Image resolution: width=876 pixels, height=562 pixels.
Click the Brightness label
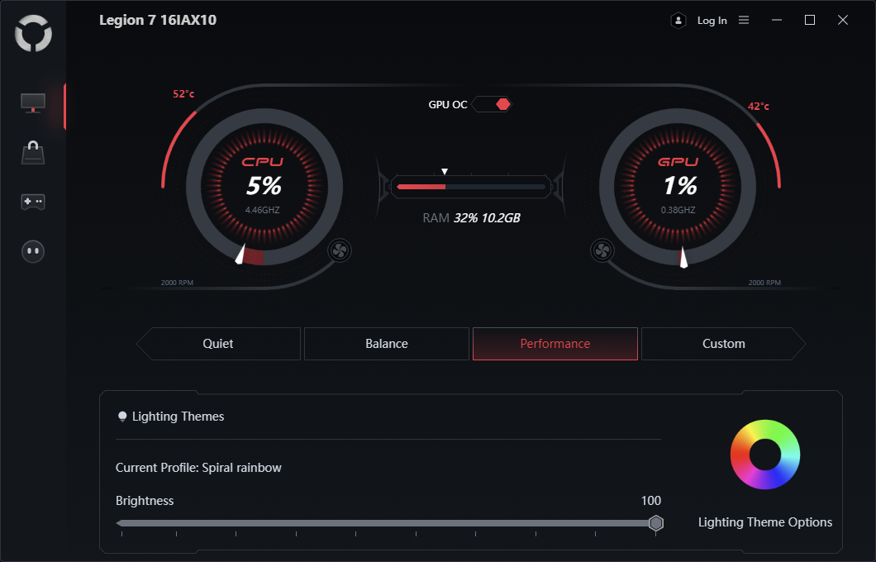point(145,501)
